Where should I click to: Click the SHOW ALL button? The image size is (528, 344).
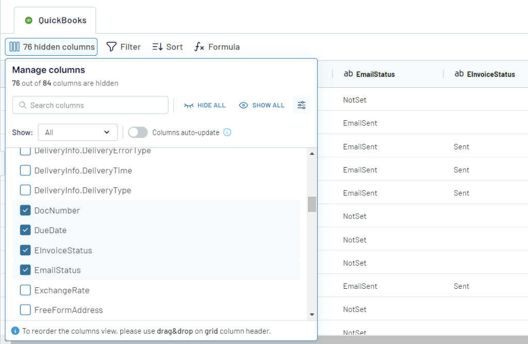tap(261, 105)
